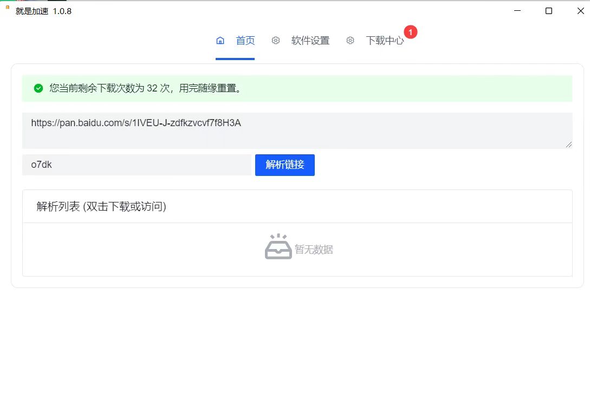Viewport: 590px width, 399px height.
Task: Click the red notification badge showing 1
Action: 411,32
